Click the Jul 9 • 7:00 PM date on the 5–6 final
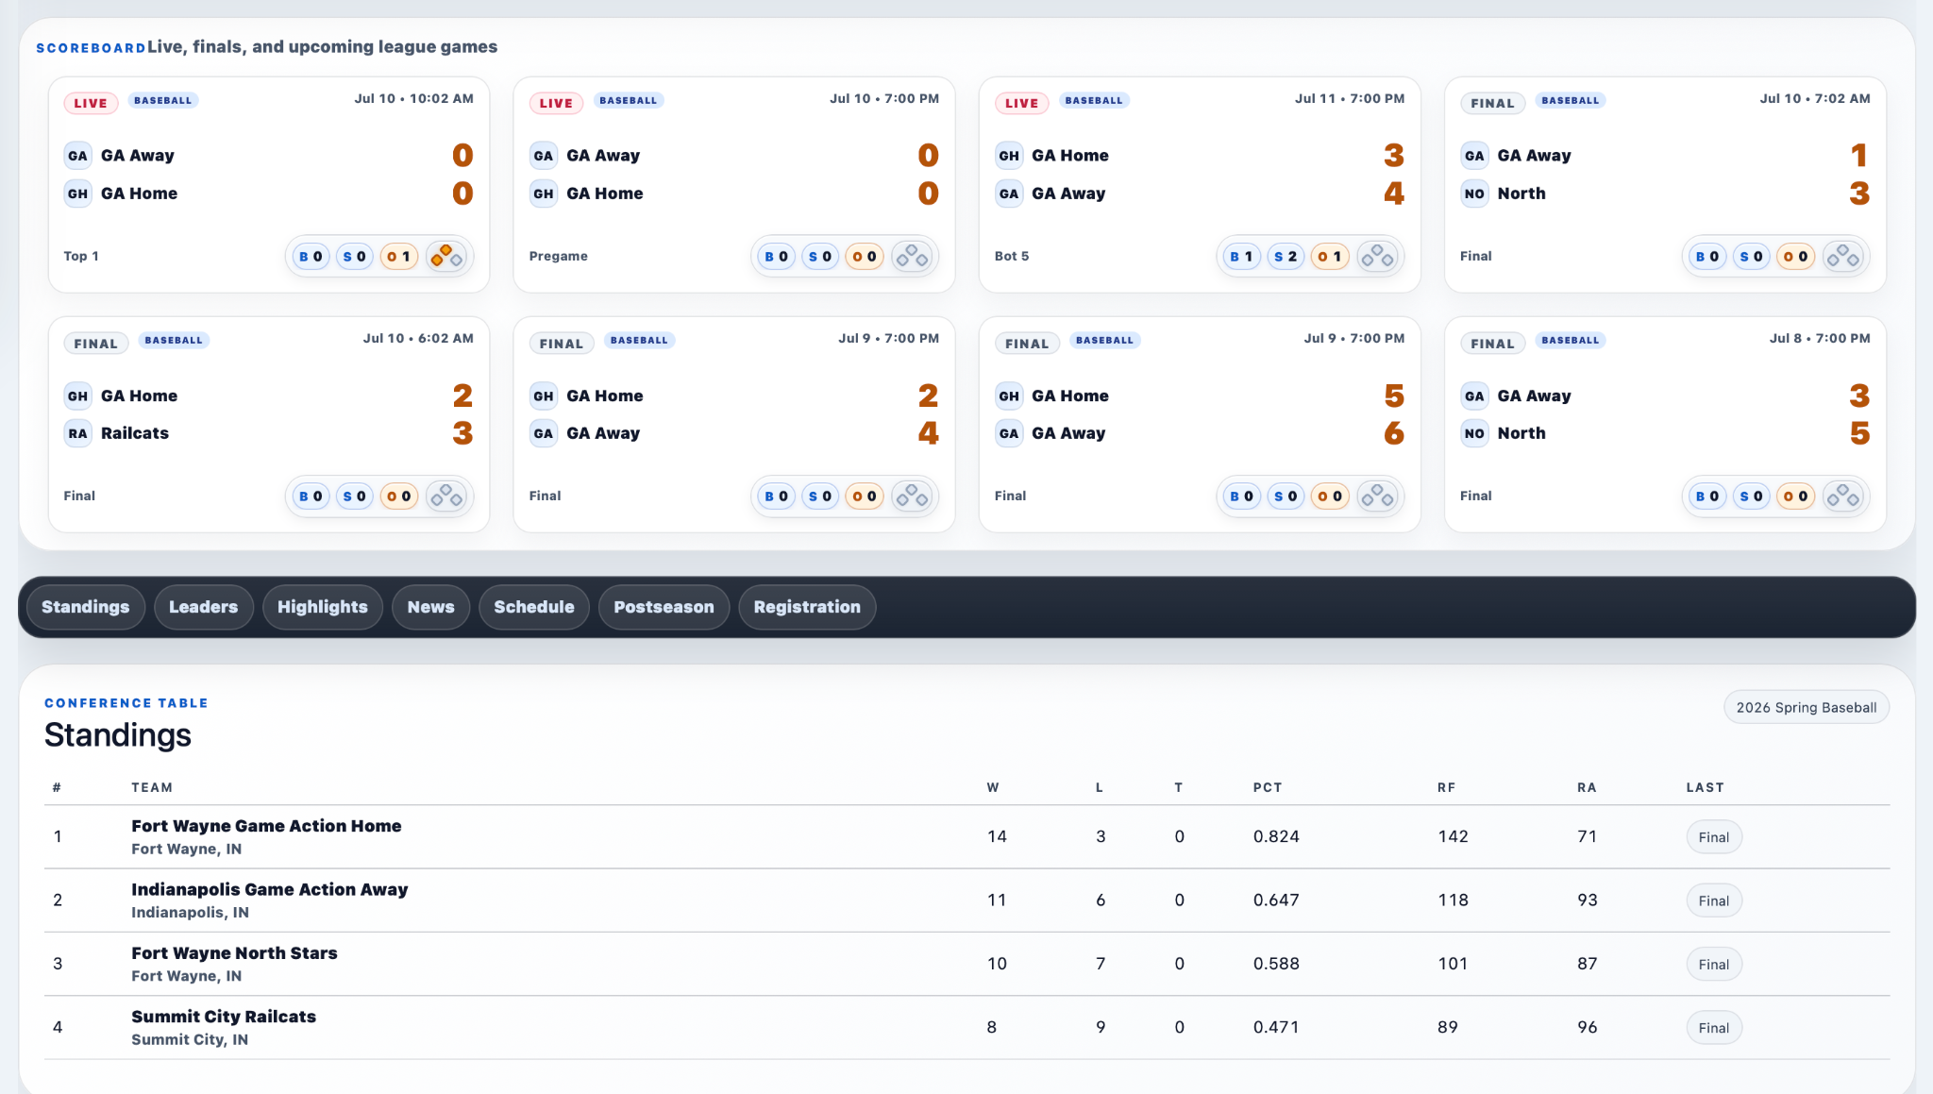Viewport: 1933px width, 1094px height. [x=1353, y=338]
